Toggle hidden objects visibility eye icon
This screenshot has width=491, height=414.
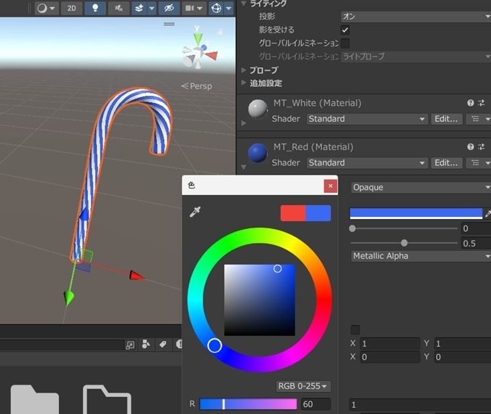click(169, 8)
